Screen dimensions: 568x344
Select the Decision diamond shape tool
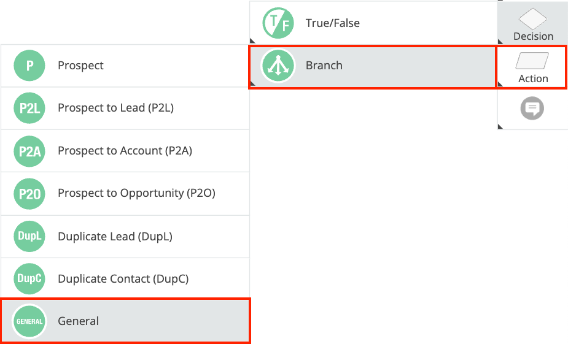point(532,19)
